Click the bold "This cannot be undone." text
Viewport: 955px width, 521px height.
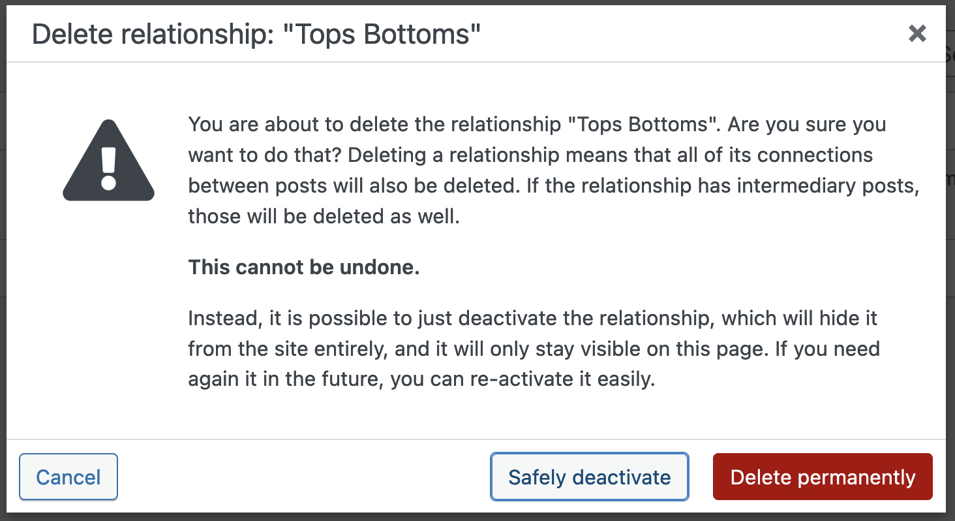(304, 268)
